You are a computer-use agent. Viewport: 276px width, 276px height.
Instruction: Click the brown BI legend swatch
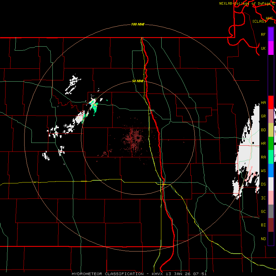pos(271,225)
